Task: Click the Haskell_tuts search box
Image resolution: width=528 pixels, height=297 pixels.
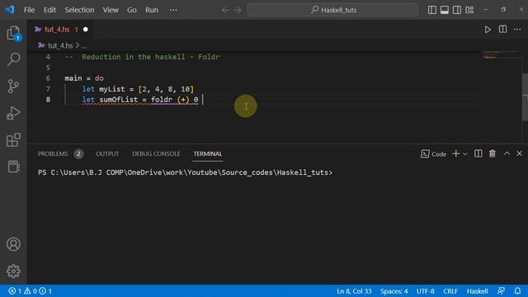Action: 332,10
